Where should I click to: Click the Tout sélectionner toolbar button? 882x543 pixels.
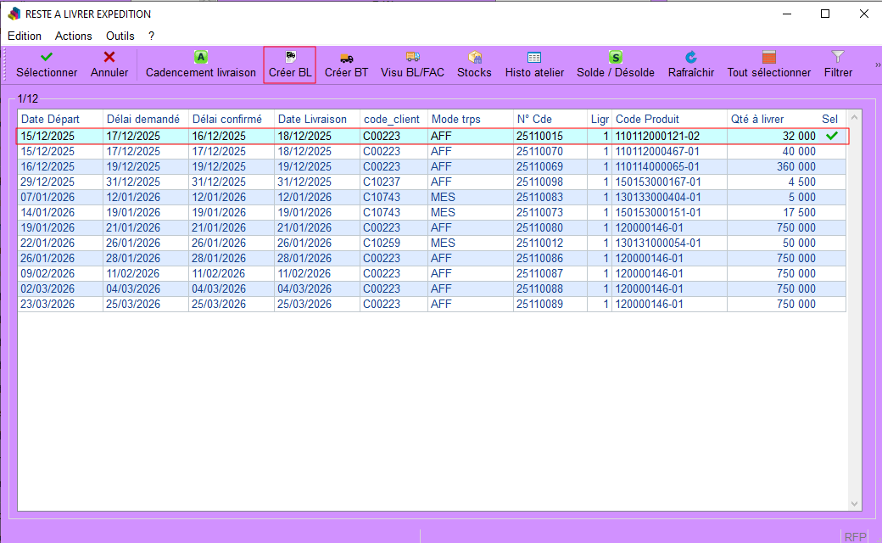[769, 58]
